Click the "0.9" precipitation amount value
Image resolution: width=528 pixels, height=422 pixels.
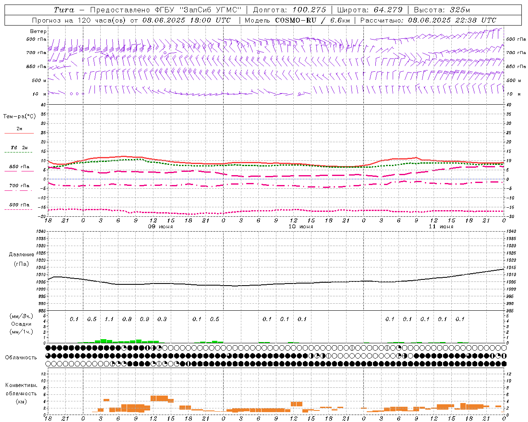(144, 319)
